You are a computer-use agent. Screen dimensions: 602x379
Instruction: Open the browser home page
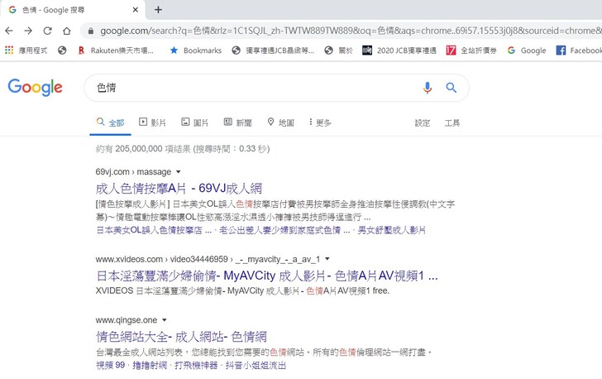[67, 31]
